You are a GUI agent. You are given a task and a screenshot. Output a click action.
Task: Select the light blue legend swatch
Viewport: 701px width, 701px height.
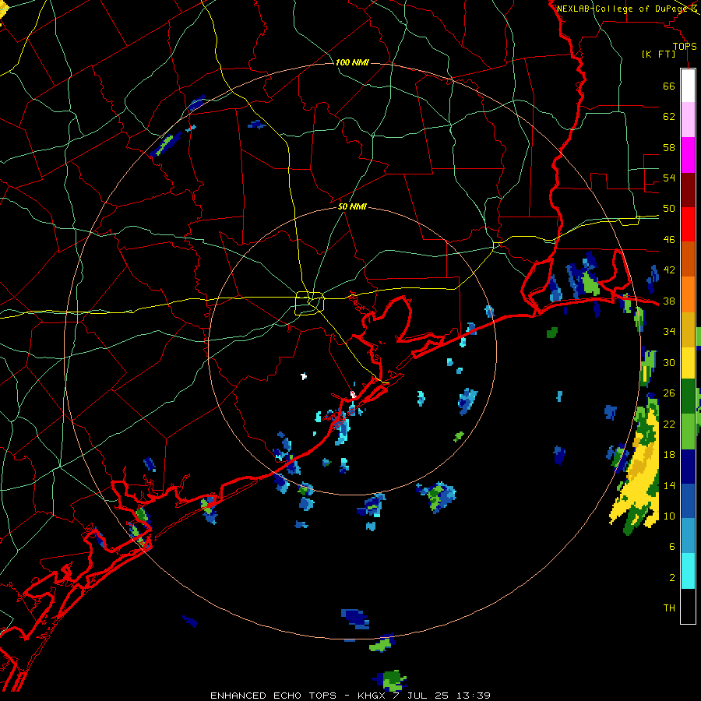click(688, 536)
